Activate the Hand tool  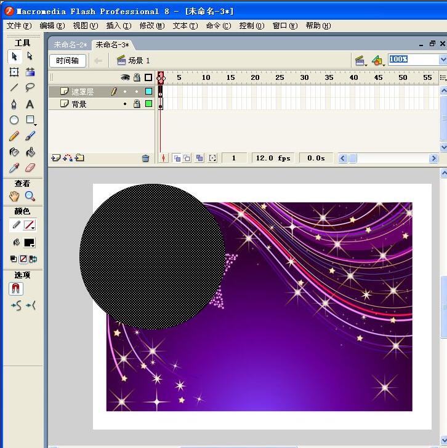14,196
